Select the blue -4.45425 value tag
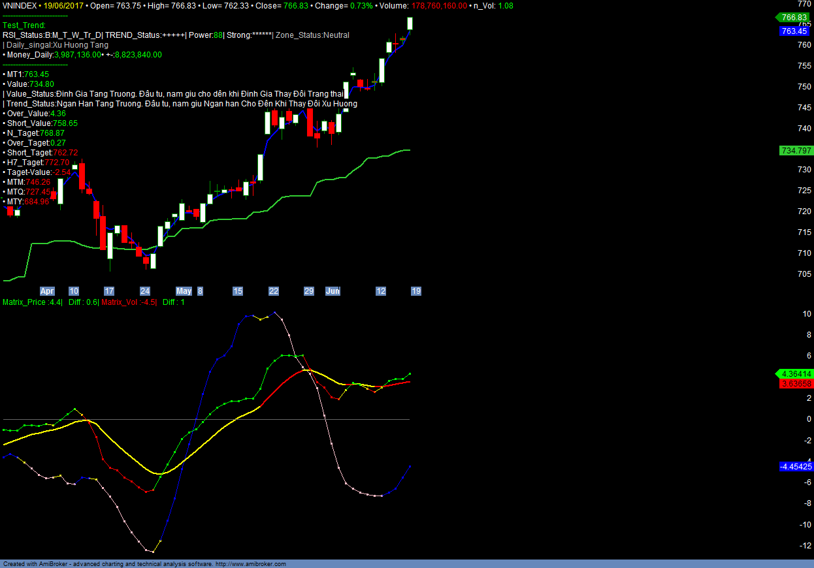Image resolution: width=814 pixels, height=568 pixels. coord(795,466)
